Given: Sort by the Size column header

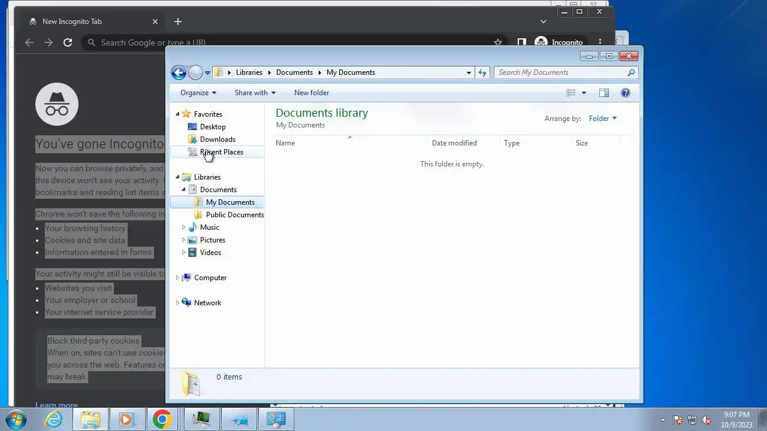Looking at the screenshot, I should click(596, 143).
